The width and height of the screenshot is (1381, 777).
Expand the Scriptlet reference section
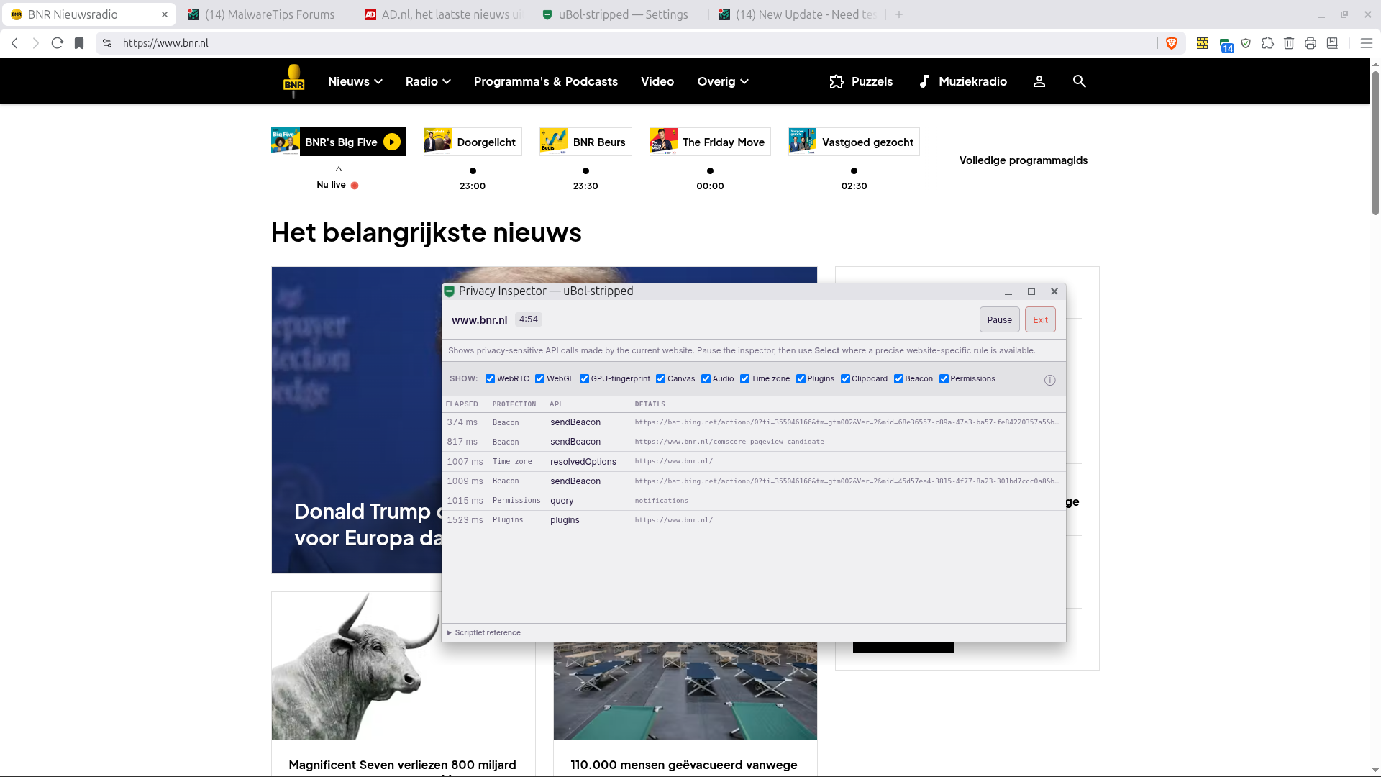click(484, 633)
